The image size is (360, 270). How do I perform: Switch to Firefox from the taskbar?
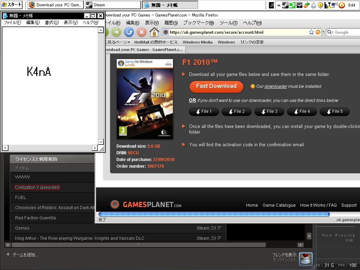56,5
